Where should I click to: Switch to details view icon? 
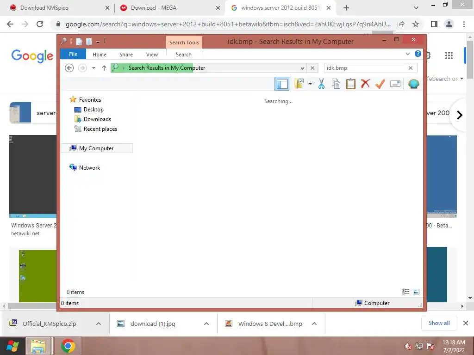tap(405, 292)
